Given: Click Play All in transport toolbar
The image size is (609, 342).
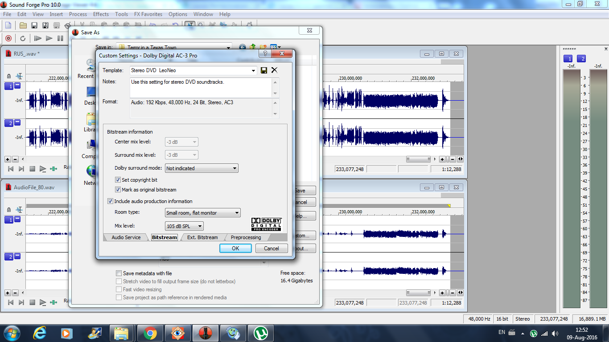Looking at the screenshot, I should pos(38,38).
